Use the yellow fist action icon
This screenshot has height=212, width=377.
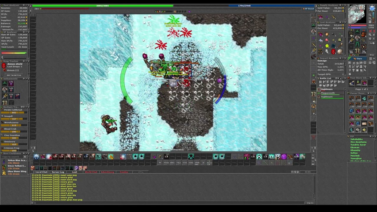coord(110,156)
